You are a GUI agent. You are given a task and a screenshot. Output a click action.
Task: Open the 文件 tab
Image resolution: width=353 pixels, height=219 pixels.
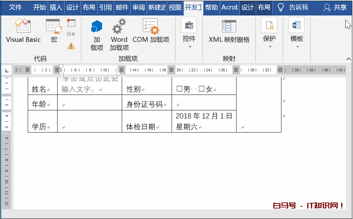(15, 7)
